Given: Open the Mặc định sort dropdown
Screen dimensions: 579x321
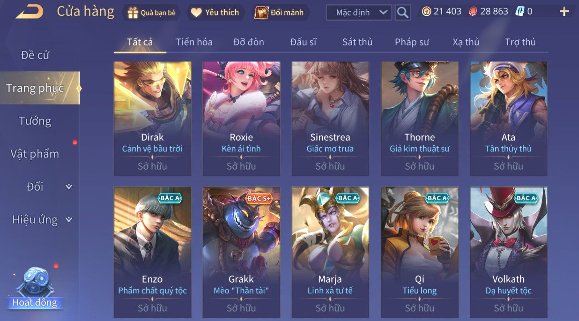Looking at the screenshot, I should [x=359, y=12].
